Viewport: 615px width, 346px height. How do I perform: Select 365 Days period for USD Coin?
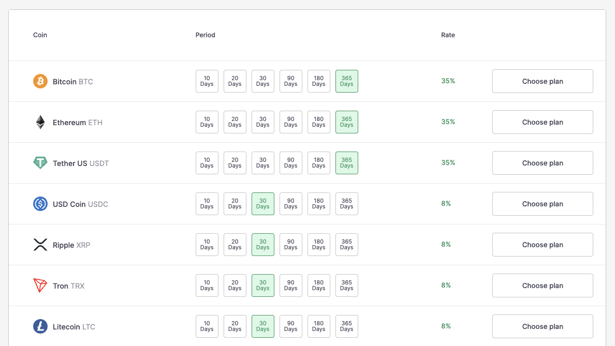coord(347,204)
